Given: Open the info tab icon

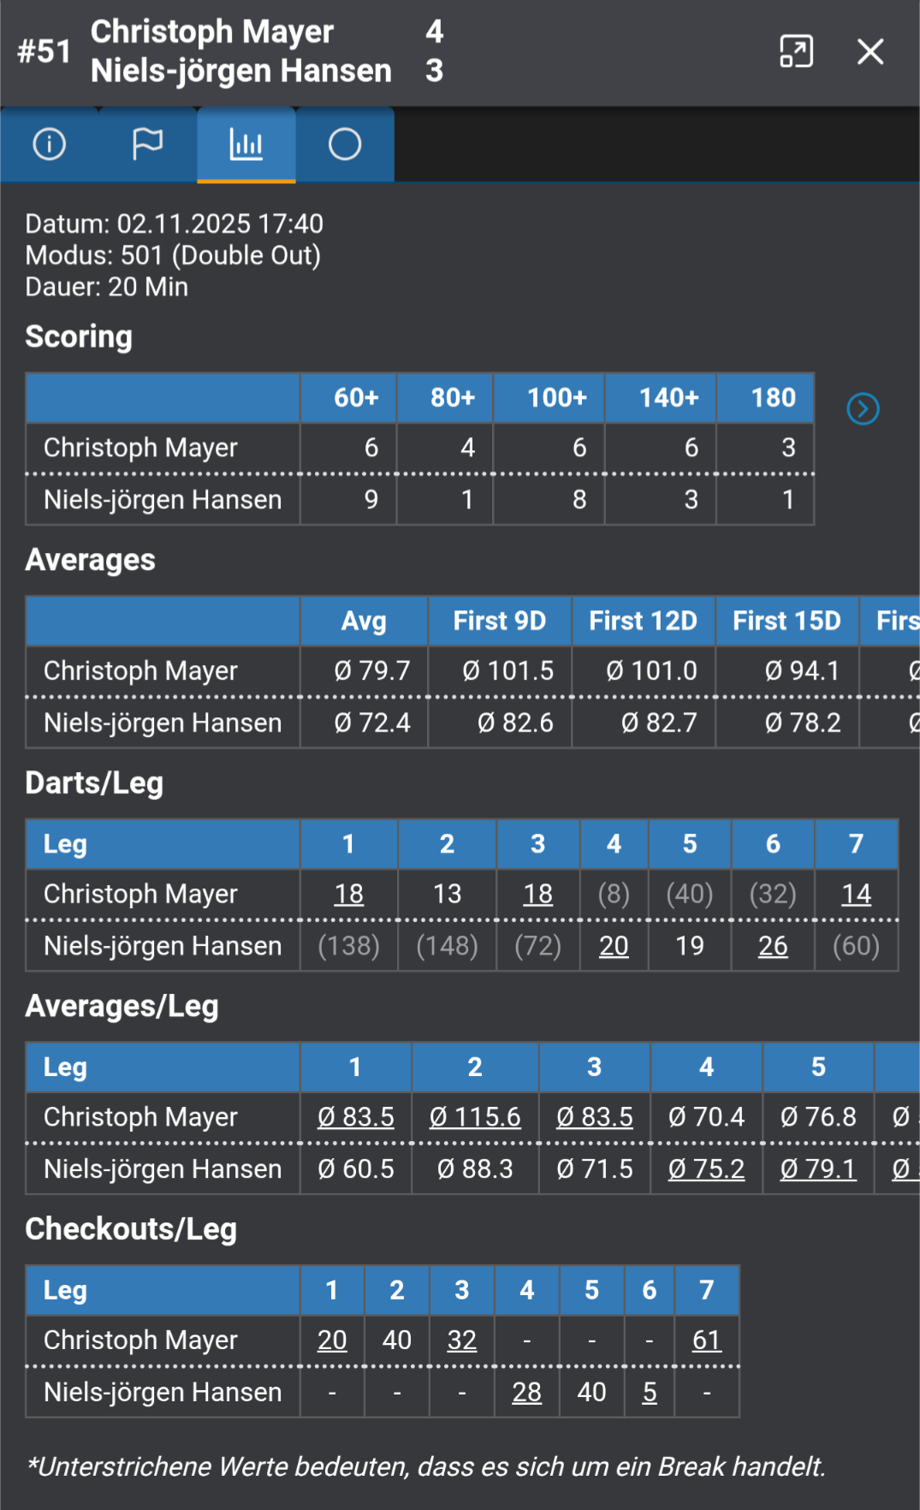Looking at the screenshot, I should (x=49, y=144).
